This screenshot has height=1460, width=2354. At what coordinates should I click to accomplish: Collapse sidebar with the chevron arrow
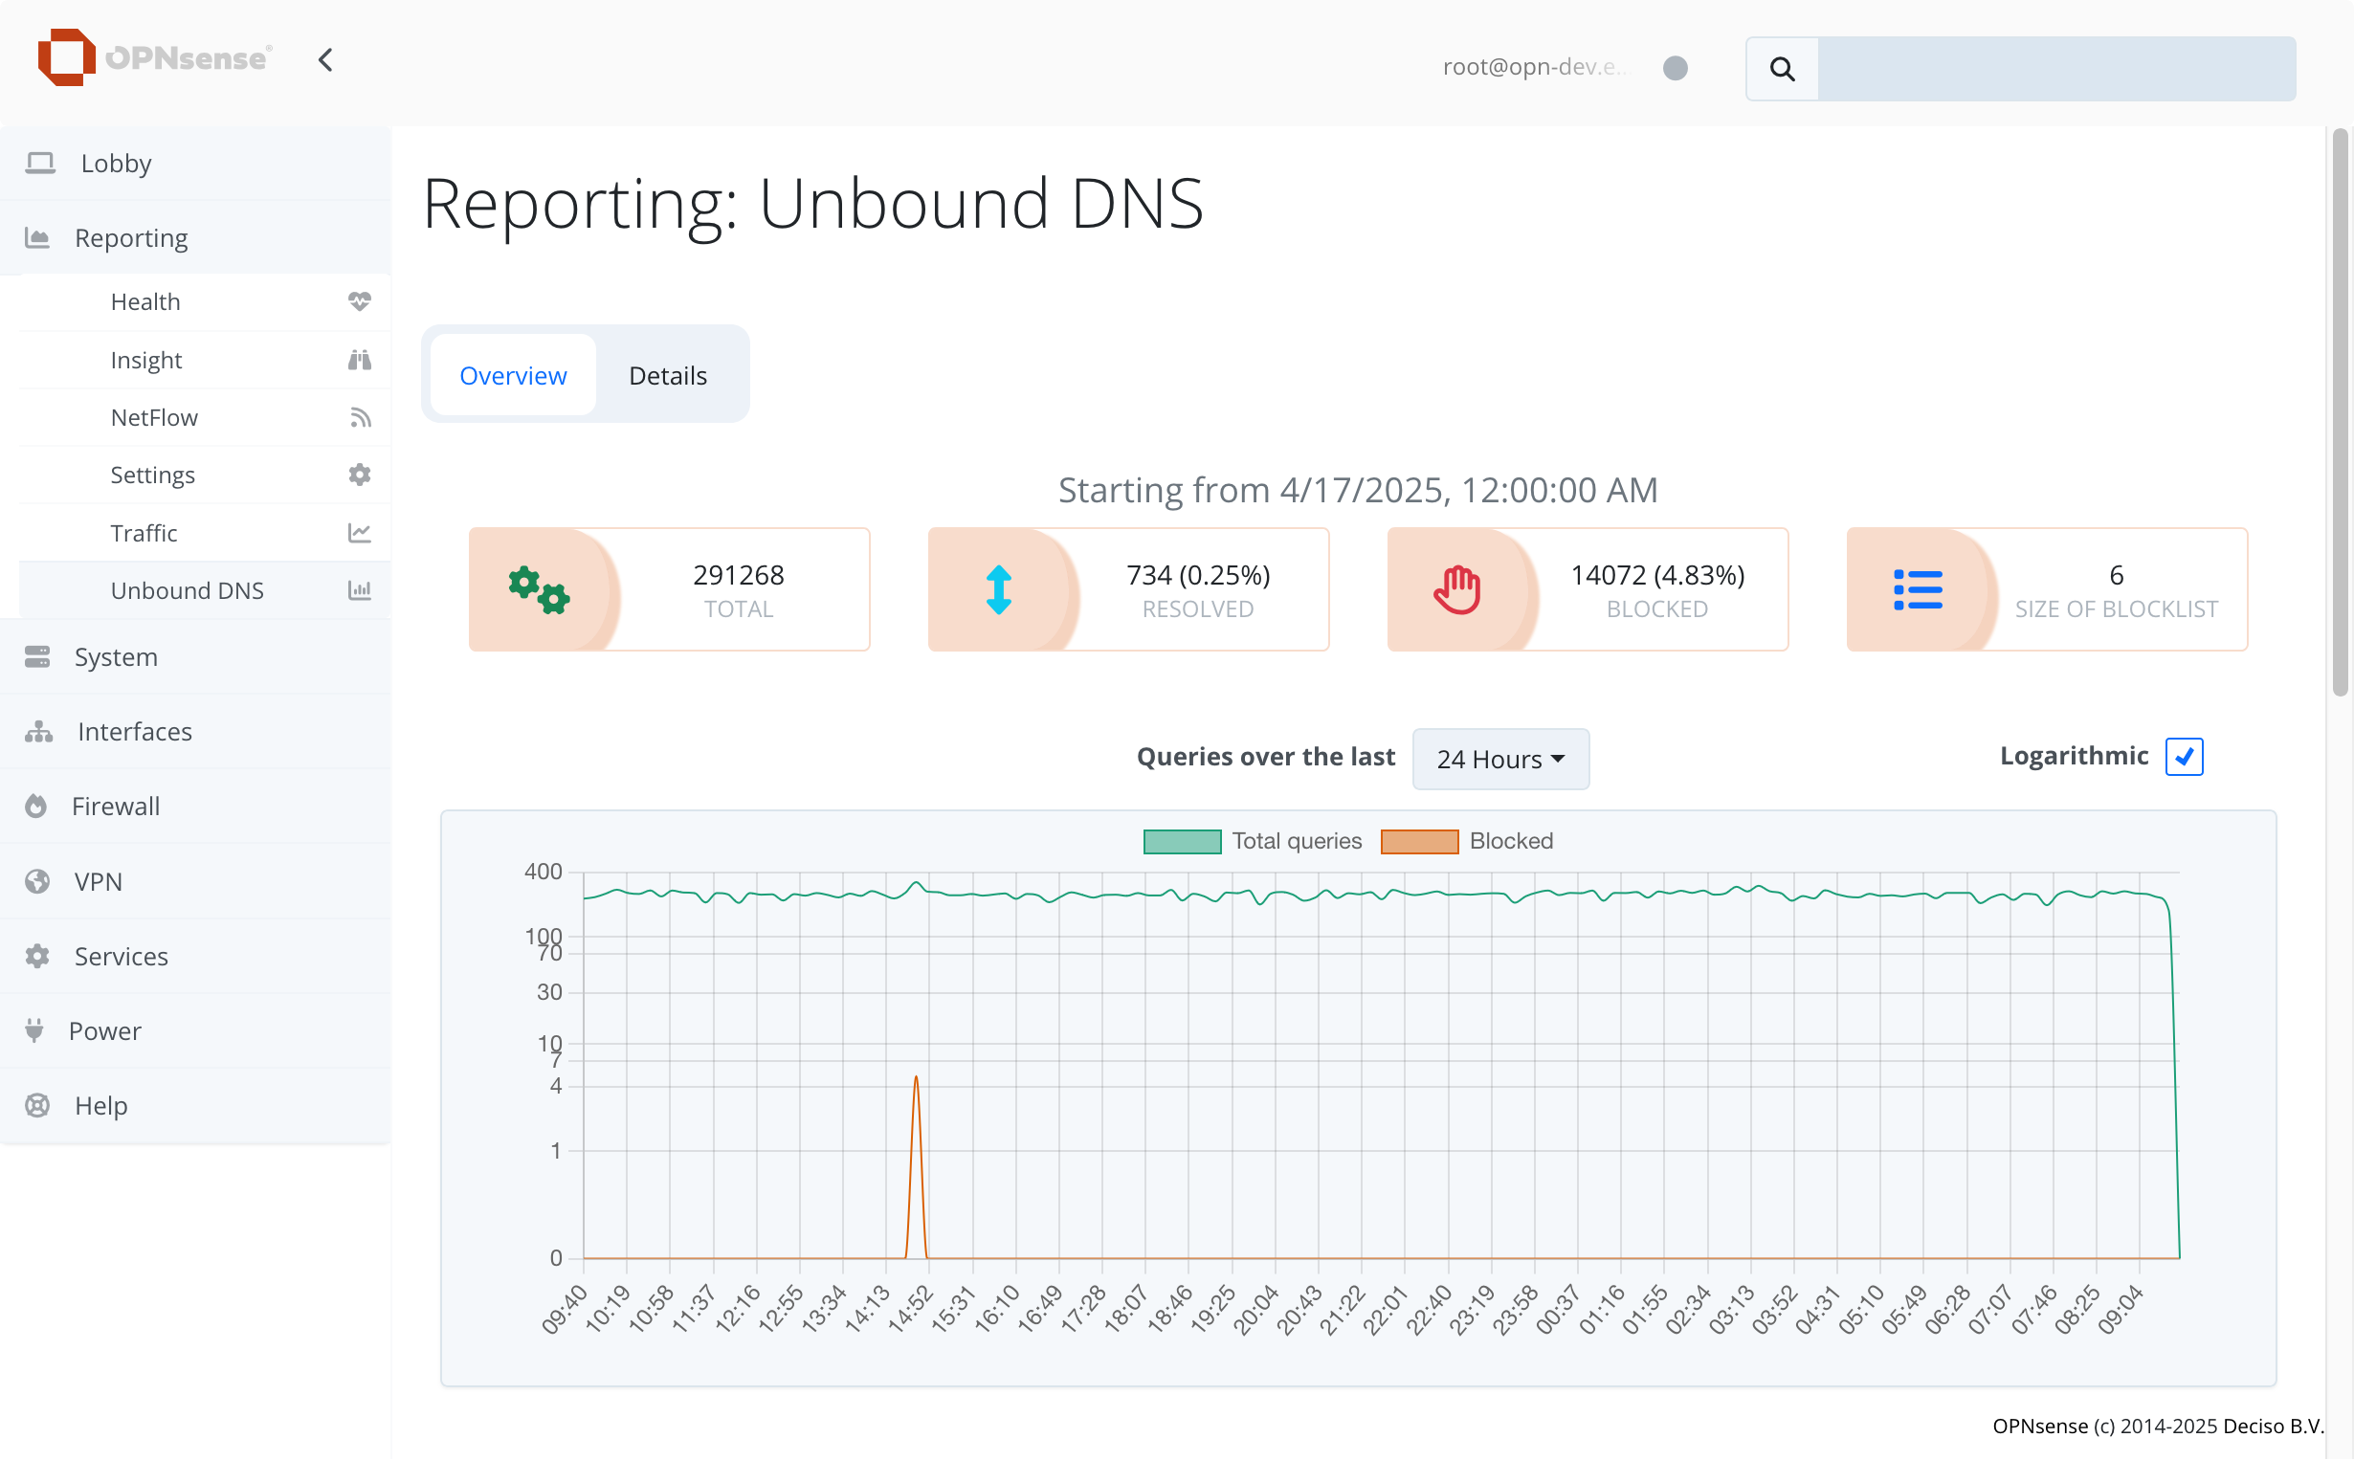point(325,60)
